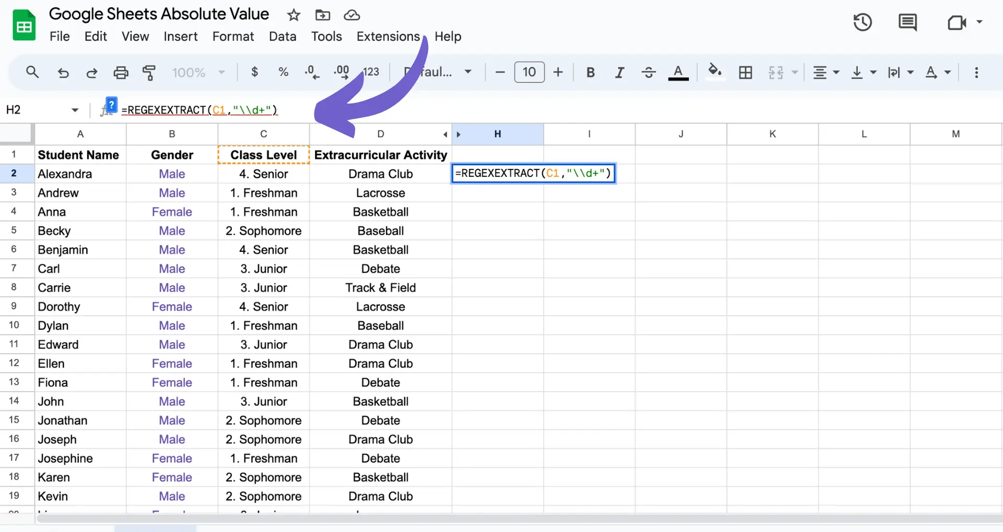This screenshot has height=532, width=1003.
Task: Click left arrow to expand hidden columns
Action: (x=445, y=135)
